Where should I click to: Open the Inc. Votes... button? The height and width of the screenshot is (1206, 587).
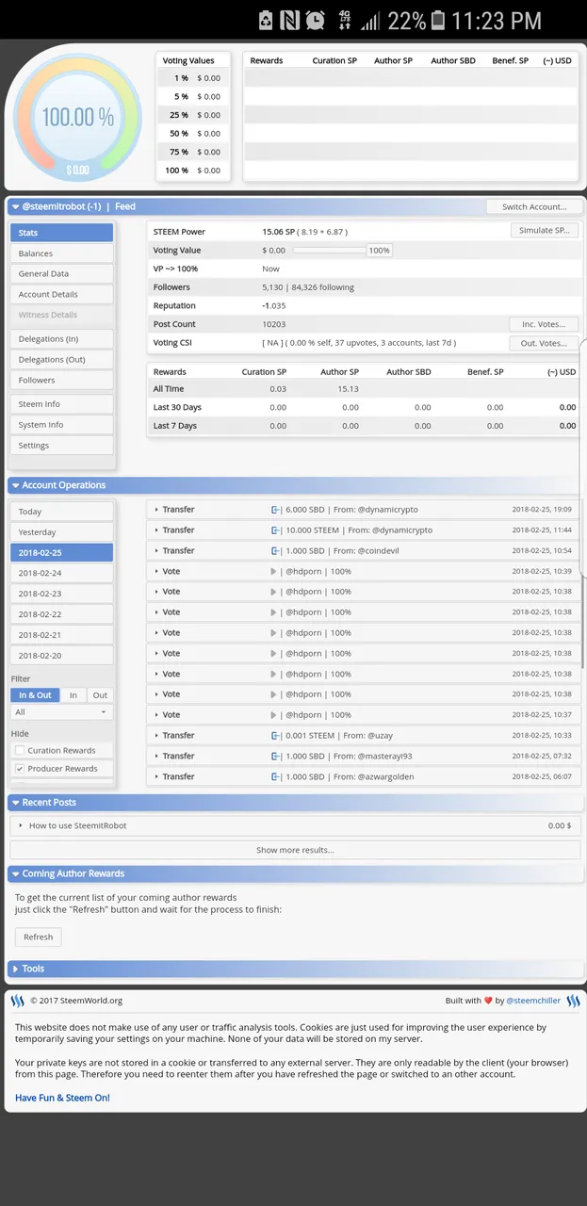pos(544,324)
